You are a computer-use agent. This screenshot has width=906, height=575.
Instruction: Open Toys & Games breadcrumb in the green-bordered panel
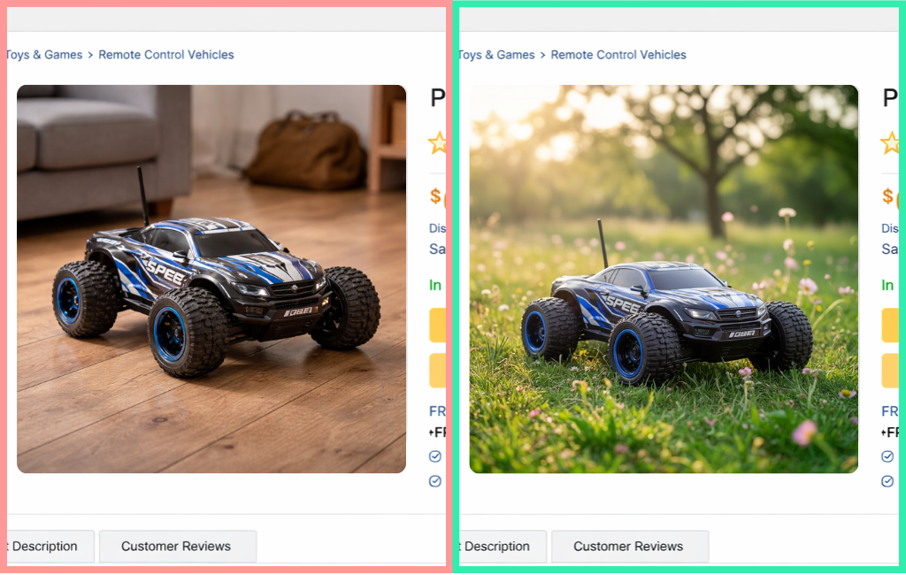point(497,55)
